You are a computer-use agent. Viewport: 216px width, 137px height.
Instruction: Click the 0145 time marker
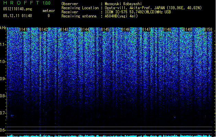point(105,29)
